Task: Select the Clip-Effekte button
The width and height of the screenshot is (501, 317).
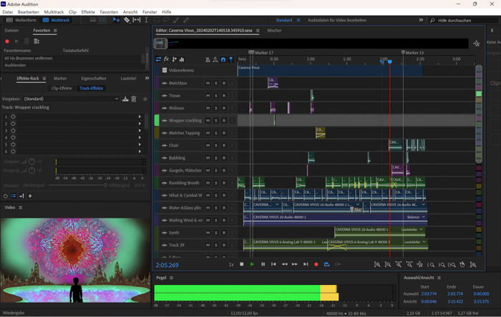Action: point(62,88)
